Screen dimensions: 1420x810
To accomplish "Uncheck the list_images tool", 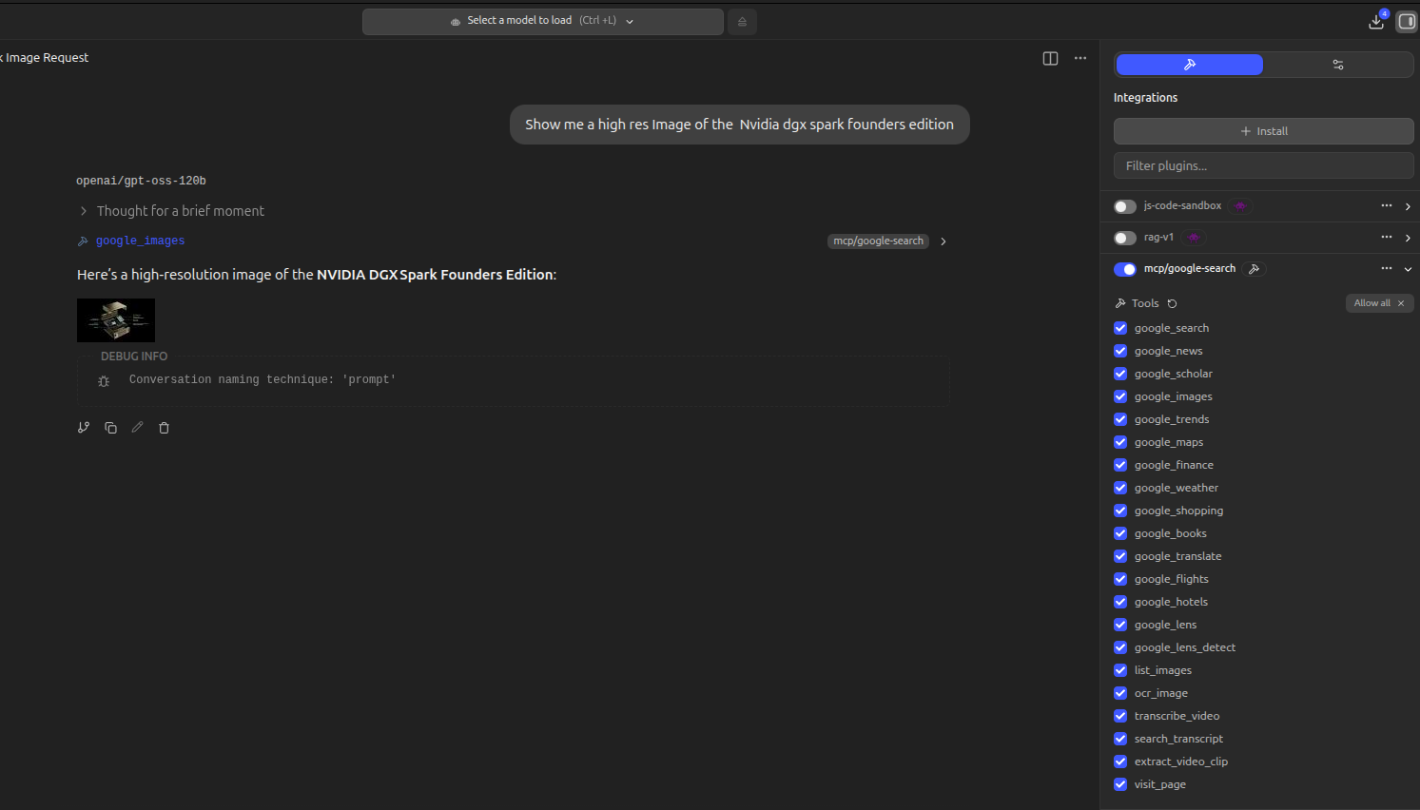I will pos(1120,670).
